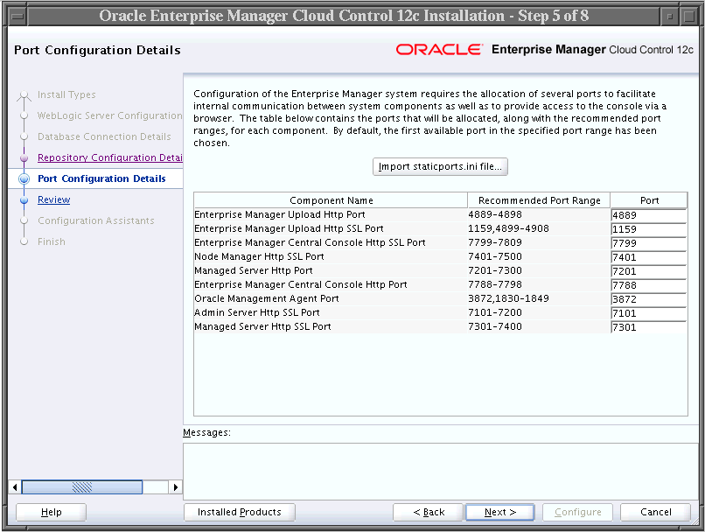Click the sidebar horizontal scrollbar thumb

82,487
